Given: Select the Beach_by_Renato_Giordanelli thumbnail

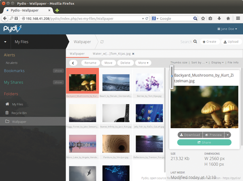Looking at the screenshot, I should click(x=116, y=82).
